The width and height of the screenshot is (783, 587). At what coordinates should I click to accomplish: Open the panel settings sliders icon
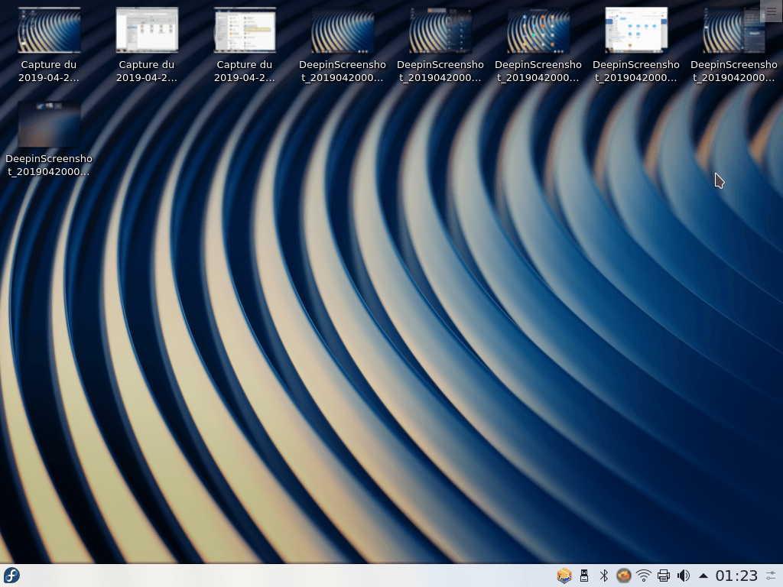[x=771, y=576]
